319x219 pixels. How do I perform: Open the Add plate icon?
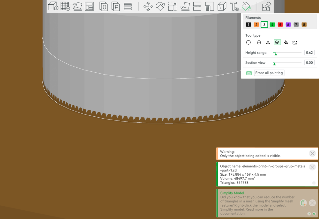(65, 6)
